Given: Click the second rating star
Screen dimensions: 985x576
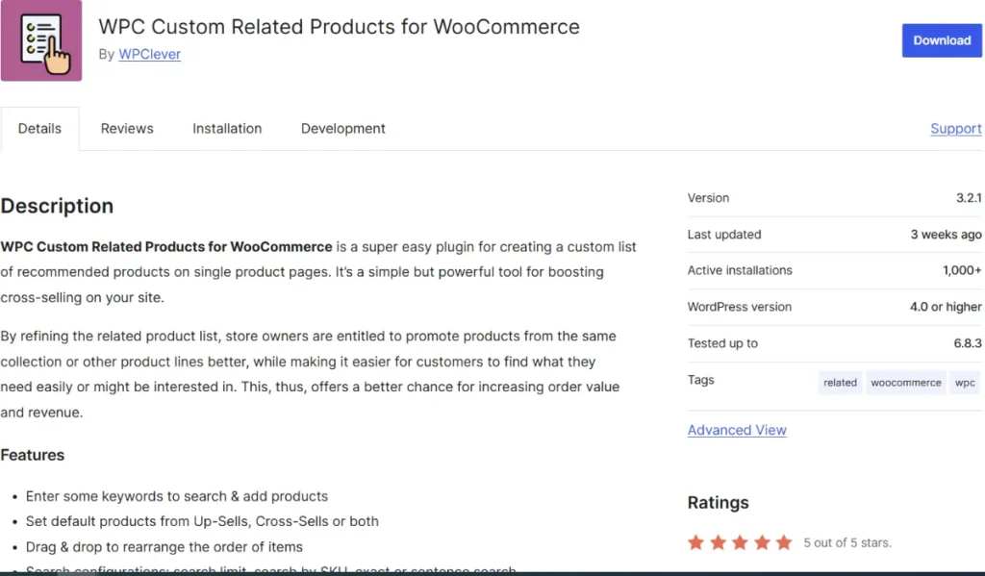Looking at the screenshot, I should (x=719, y=542).
